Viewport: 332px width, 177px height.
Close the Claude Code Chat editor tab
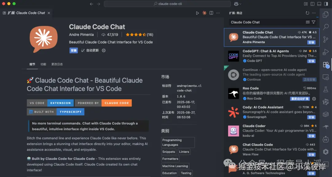pos(49,13)
